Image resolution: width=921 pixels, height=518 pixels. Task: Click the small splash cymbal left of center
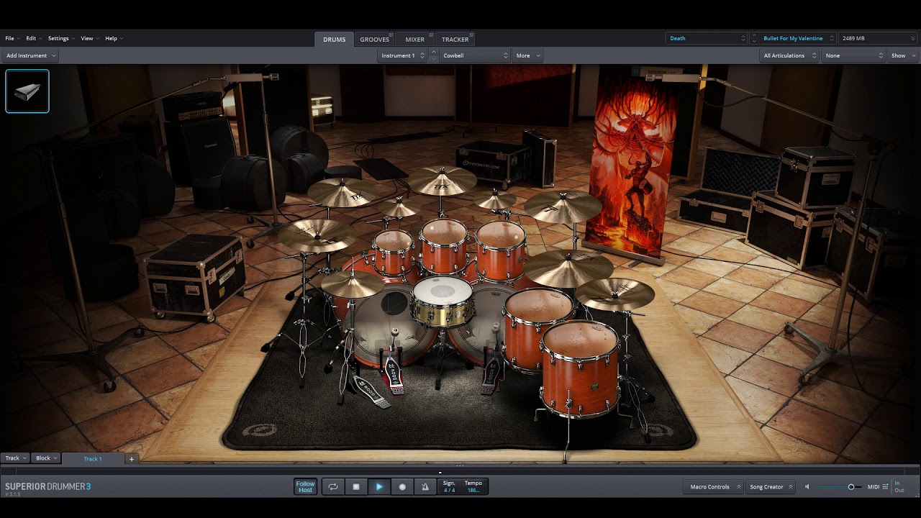399,208
